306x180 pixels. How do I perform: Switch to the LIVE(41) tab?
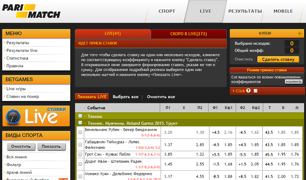113,33
